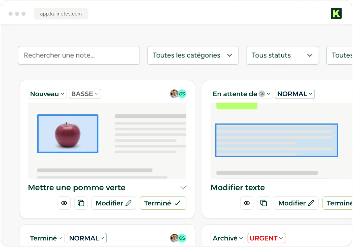Open the NORMAL priority on the Modifier texte card

(295, 94)
